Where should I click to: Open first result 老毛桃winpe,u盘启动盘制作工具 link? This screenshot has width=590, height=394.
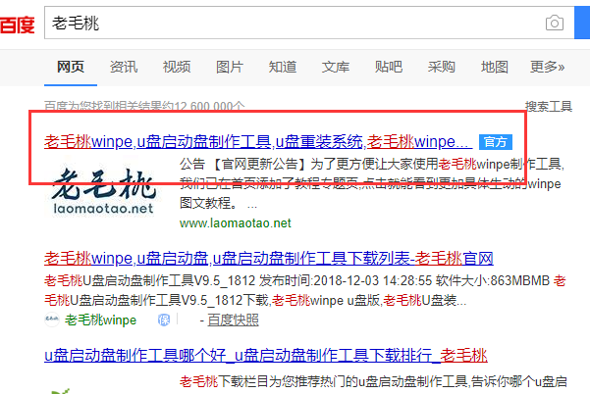tap(258, 142)
